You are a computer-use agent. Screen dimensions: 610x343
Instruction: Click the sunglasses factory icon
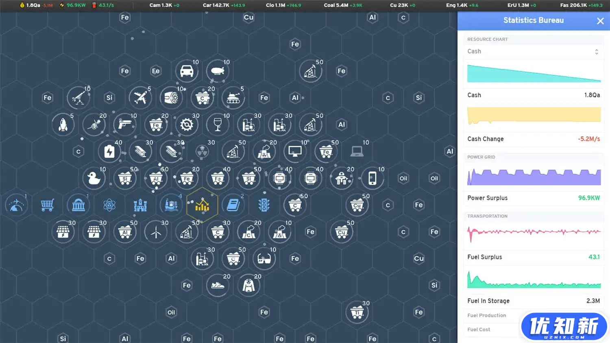[x=264, y=259]
